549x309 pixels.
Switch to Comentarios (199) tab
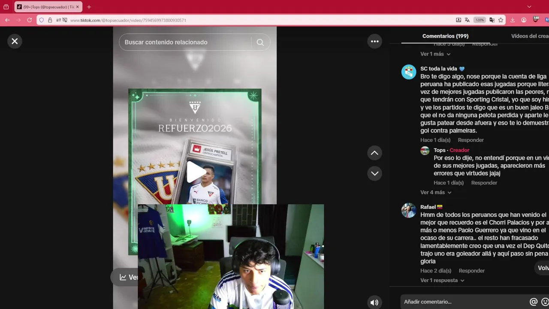445,36
